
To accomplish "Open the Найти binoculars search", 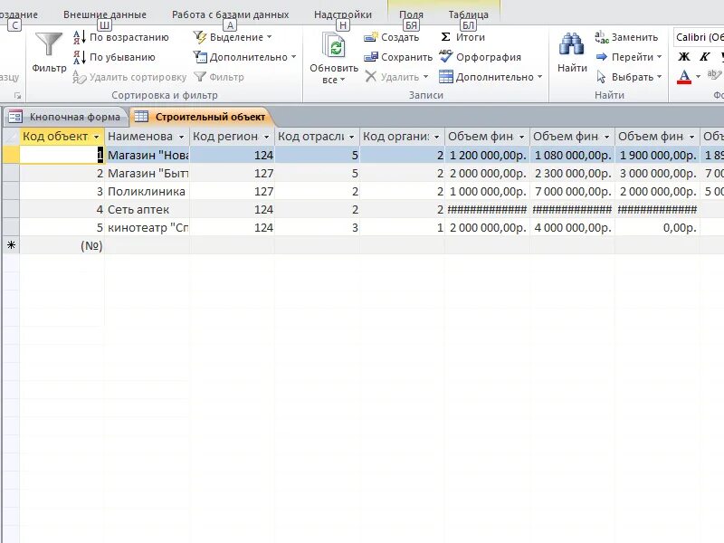I will click(572, 52).
